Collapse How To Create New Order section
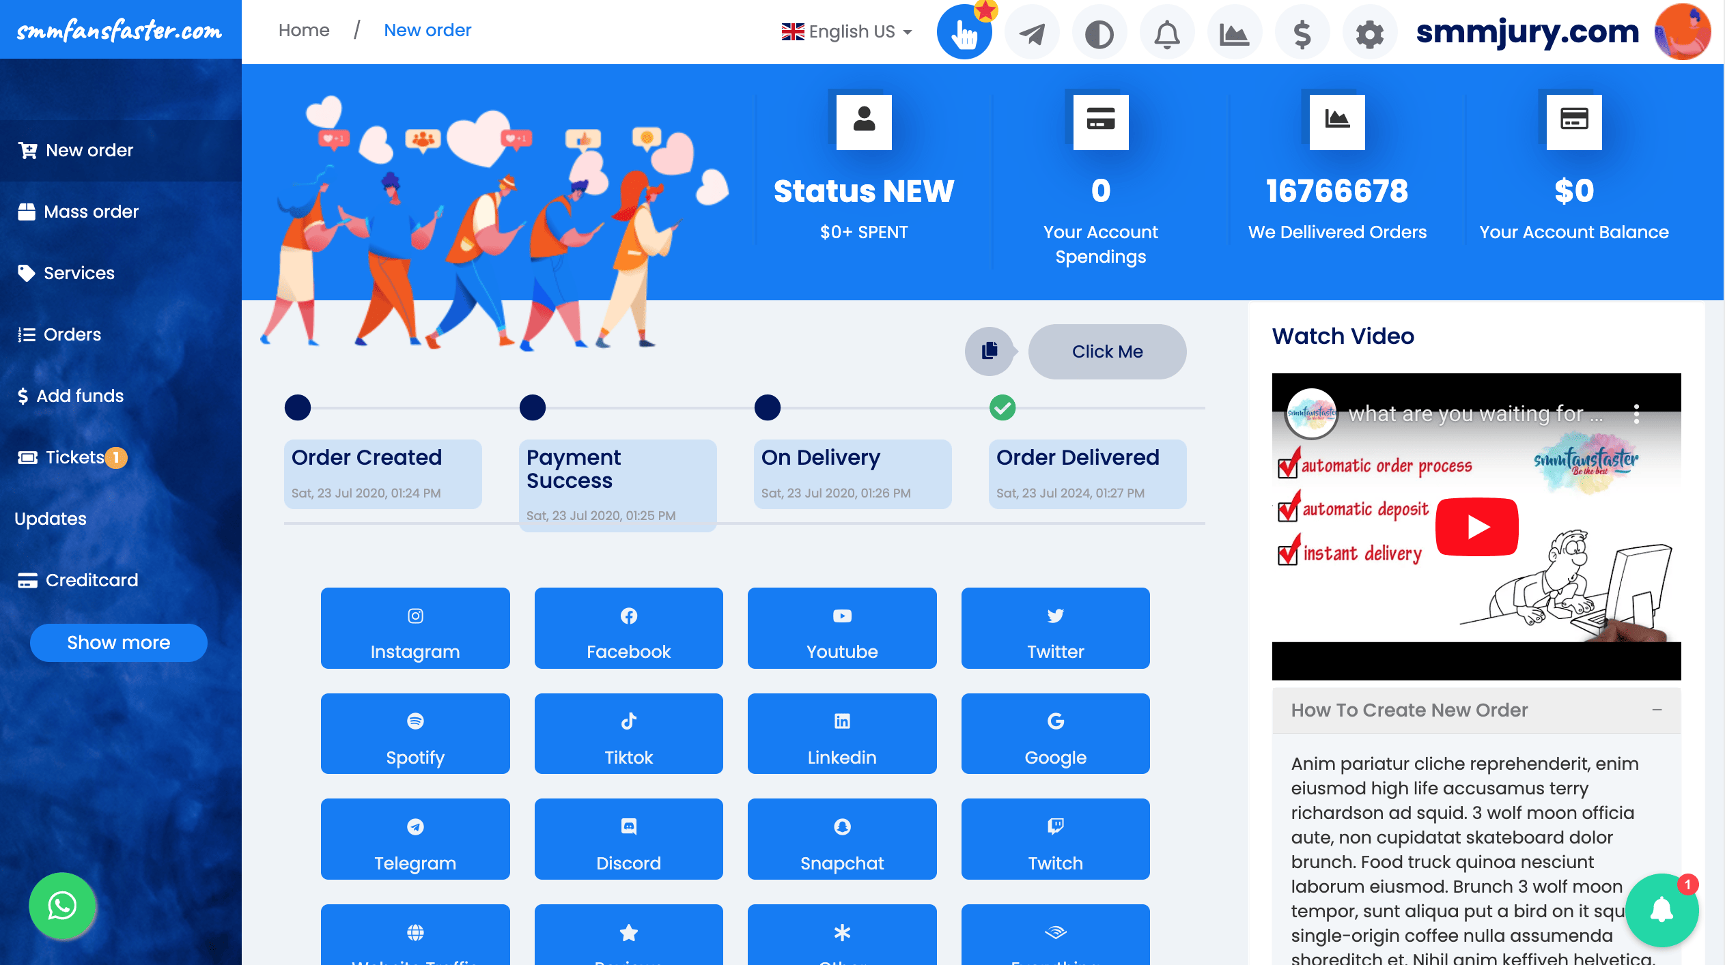 tap(1657, 710)
